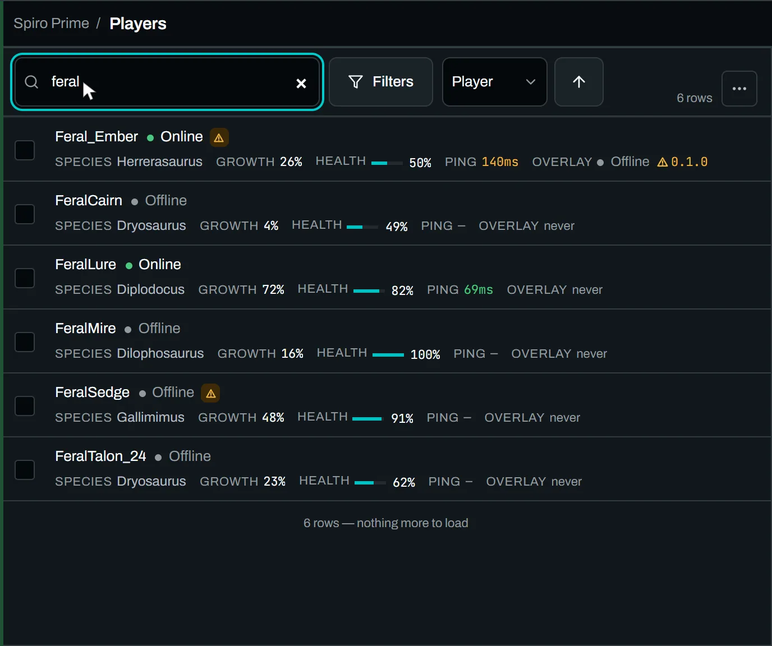Click FeralMire's full health bar
This screenshot has height=646, width=772.
coord(388,355)
